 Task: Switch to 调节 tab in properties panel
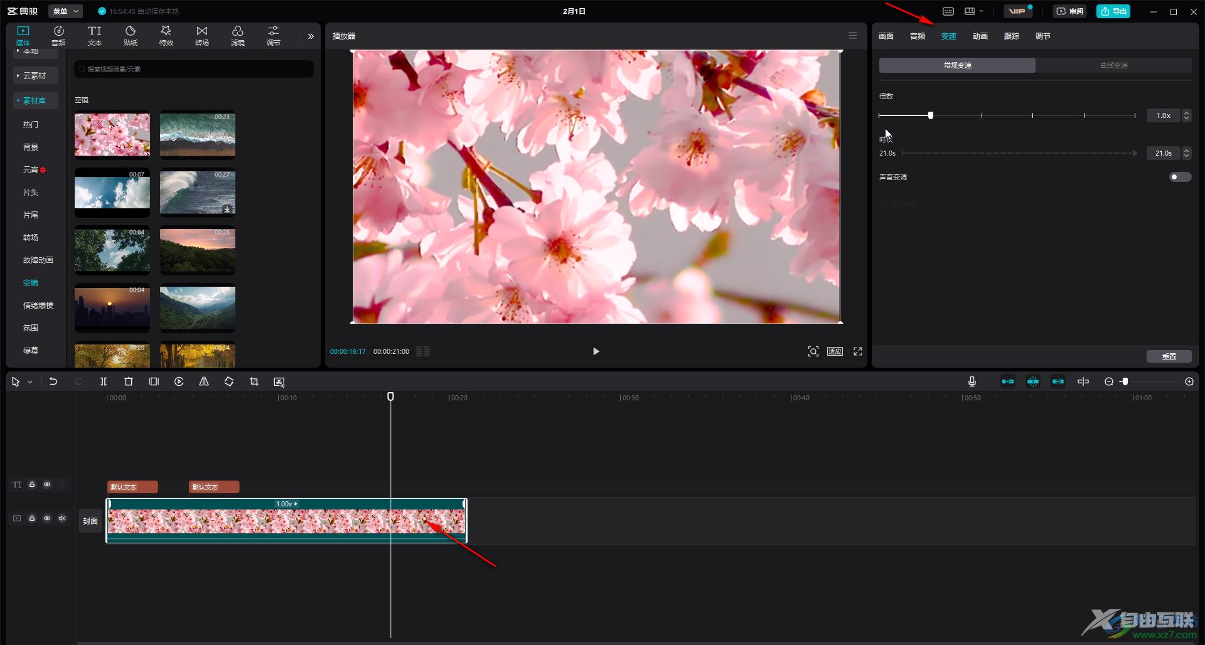coord(1043,36)
